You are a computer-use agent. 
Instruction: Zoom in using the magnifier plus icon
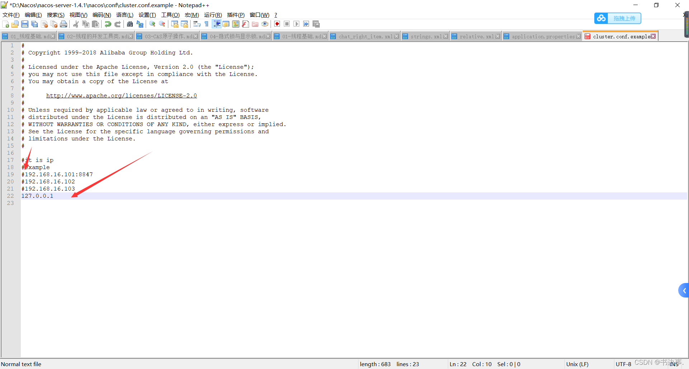[152, 24]
